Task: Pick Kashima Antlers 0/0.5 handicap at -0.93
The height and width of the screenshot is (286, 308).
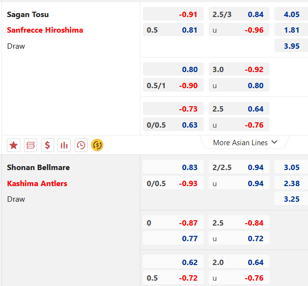Action: point(173,183)
